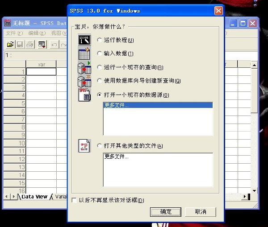This screenshot has width=268, height=227.
Task: Switch to the Data View tab
Action: point(34,197)
